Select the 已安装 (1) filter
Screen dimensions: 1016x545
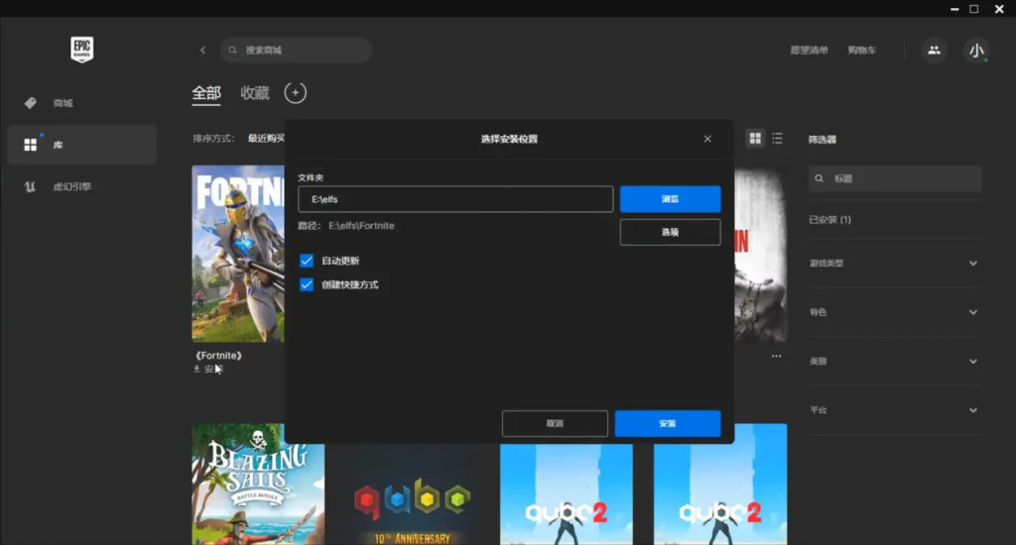click(x=830, y=220)
